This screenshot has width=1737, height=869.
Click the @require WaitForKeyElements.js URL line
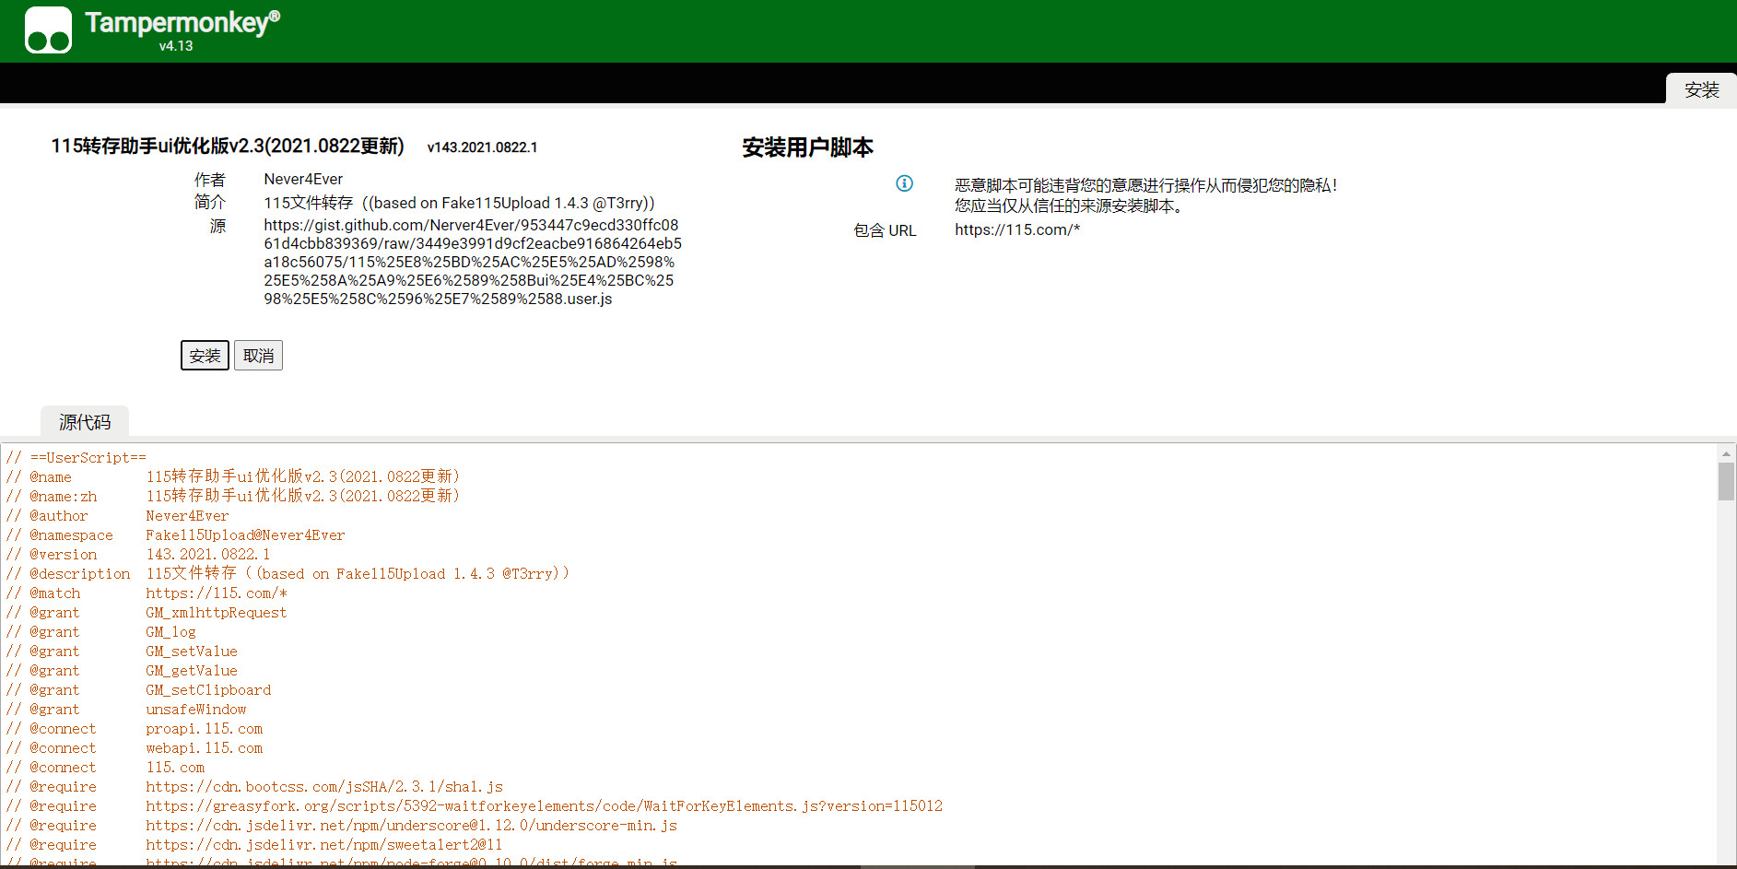pos(475,806)
